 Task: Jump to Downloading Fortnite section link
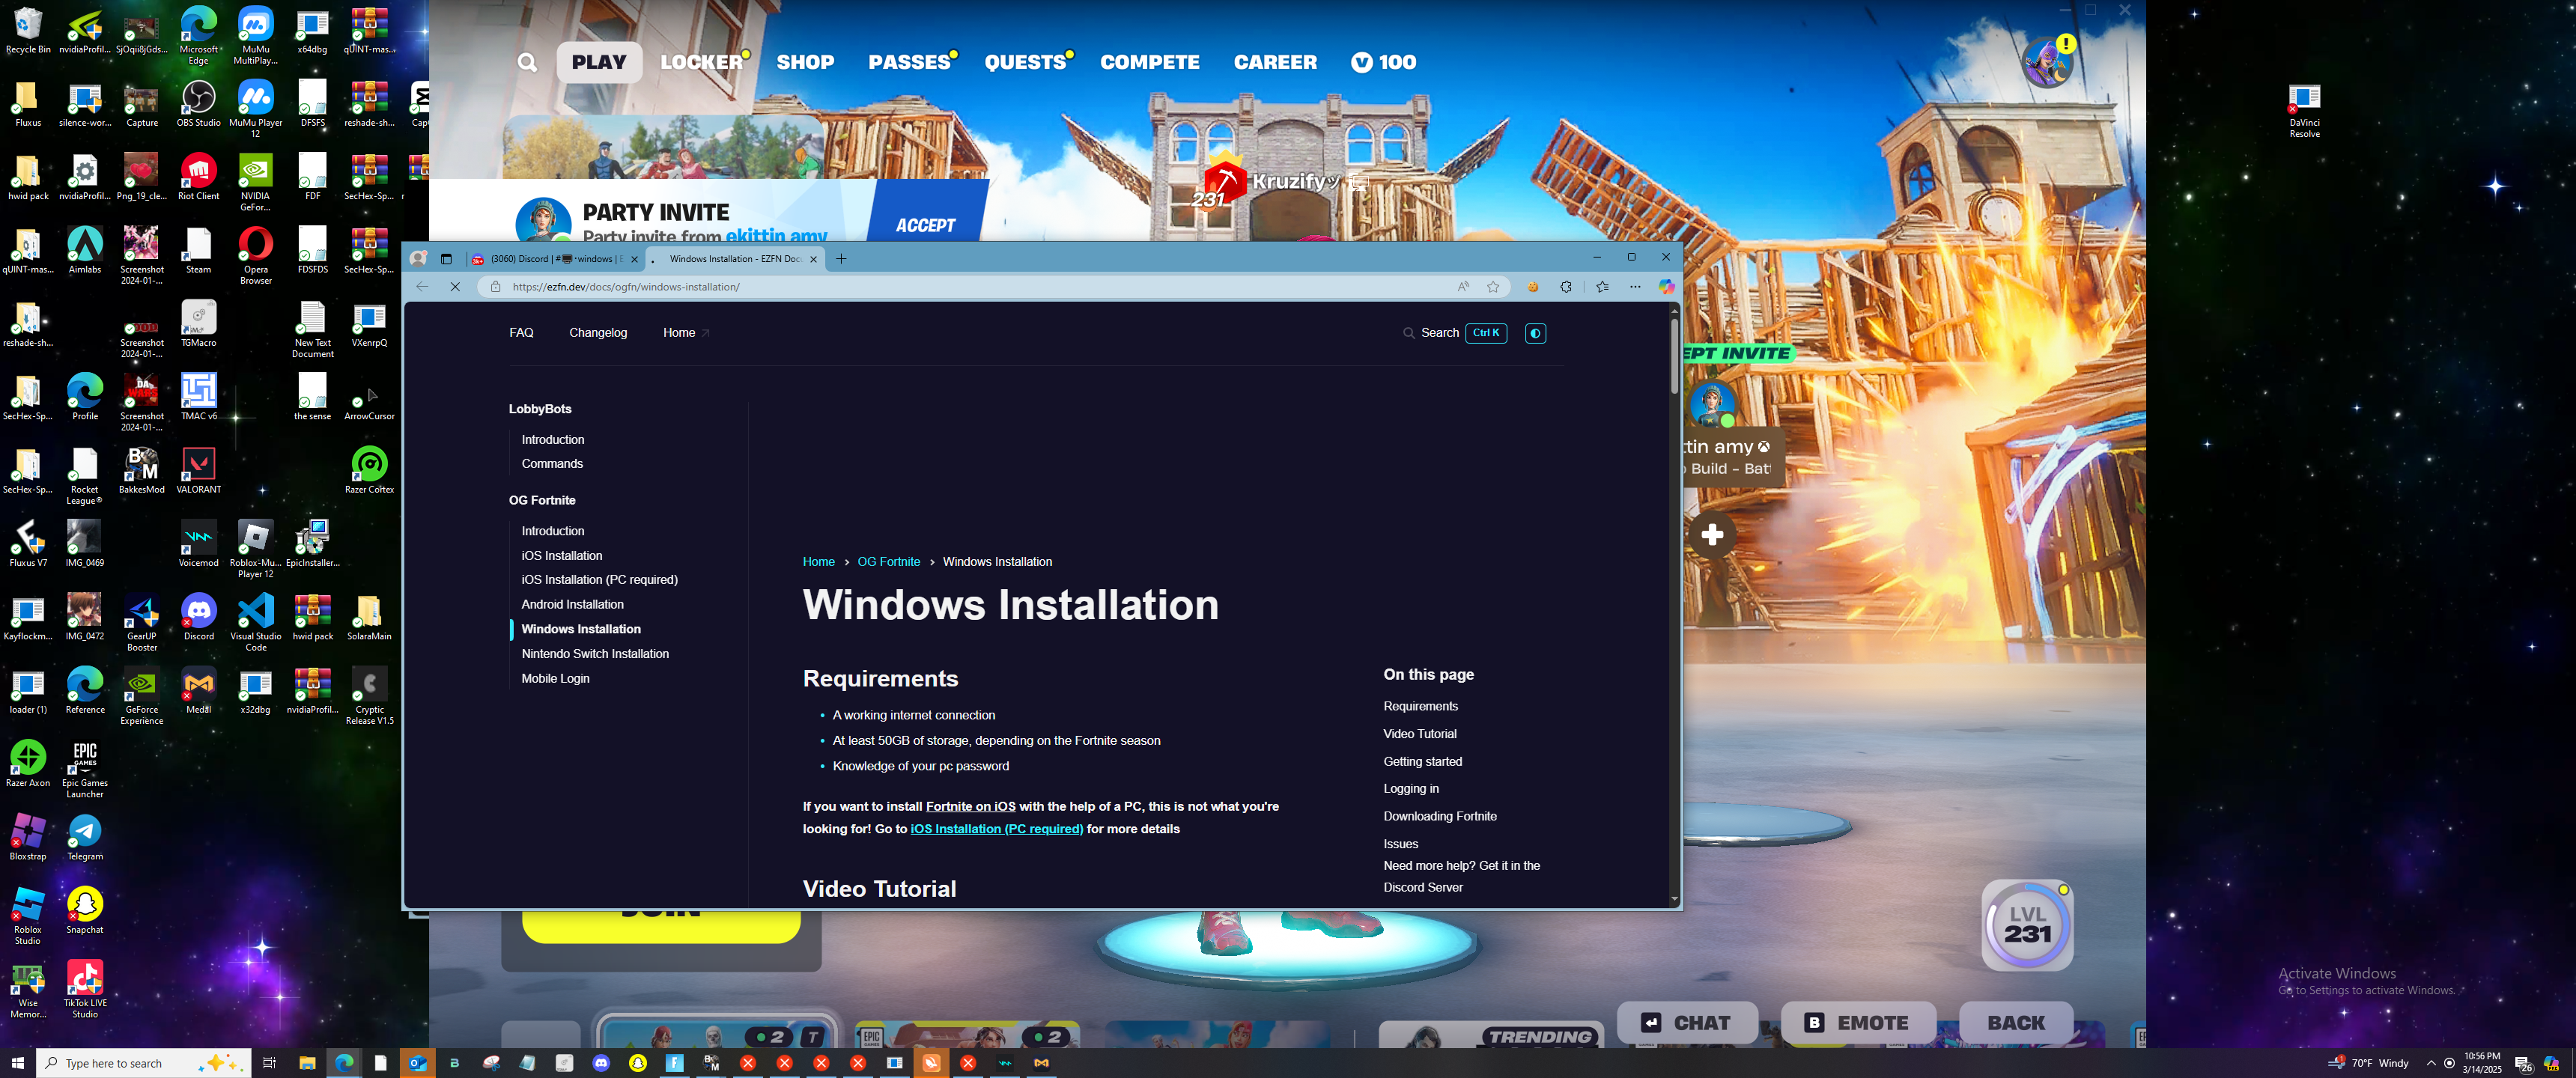[x=1439, y=816]
